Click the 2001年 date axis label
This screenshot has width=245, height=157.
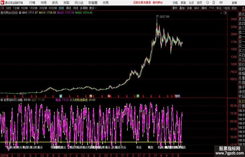coord(5,155)
